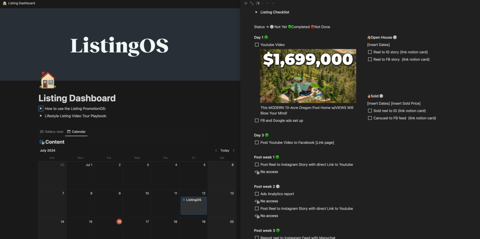Click the July 4 calendar cell

coord(165,176)
